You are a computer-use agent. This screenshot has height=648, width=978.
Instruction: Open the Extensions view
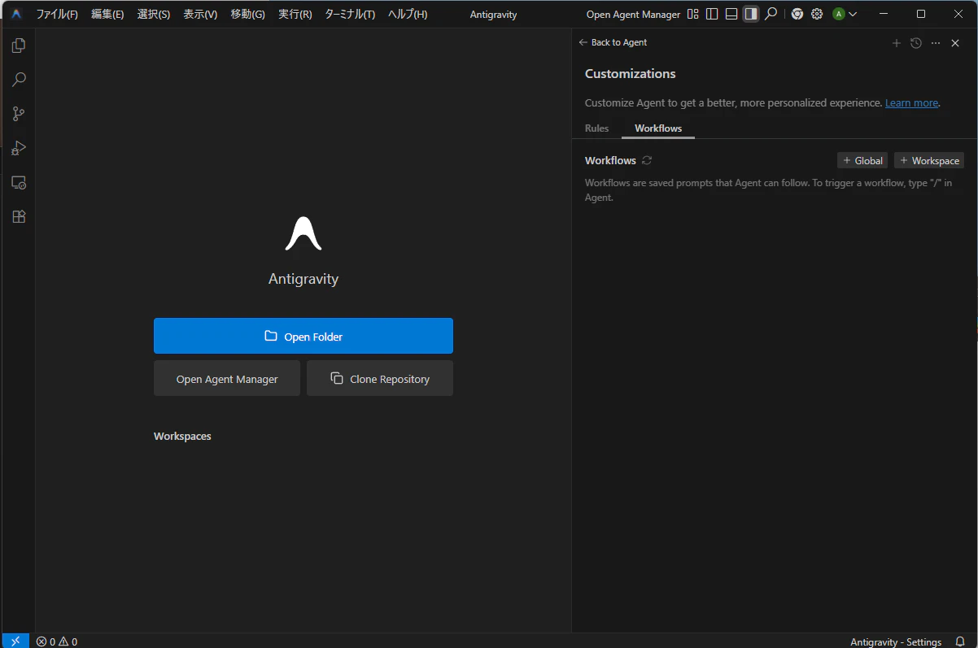pos(19,216)
